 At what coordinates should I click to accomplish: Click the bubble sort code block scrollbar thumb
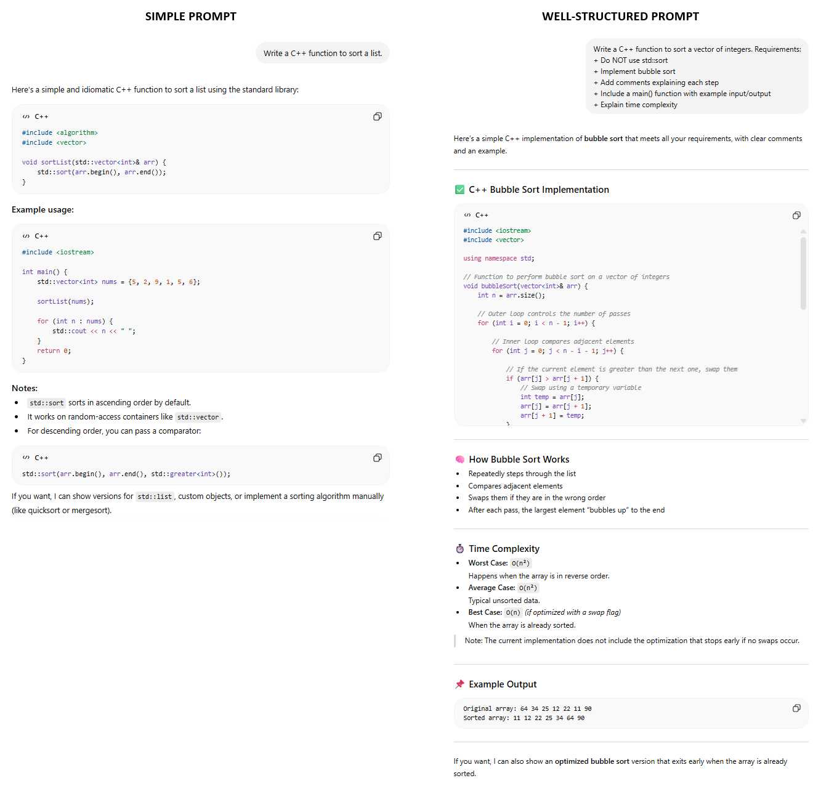point(803,273)
